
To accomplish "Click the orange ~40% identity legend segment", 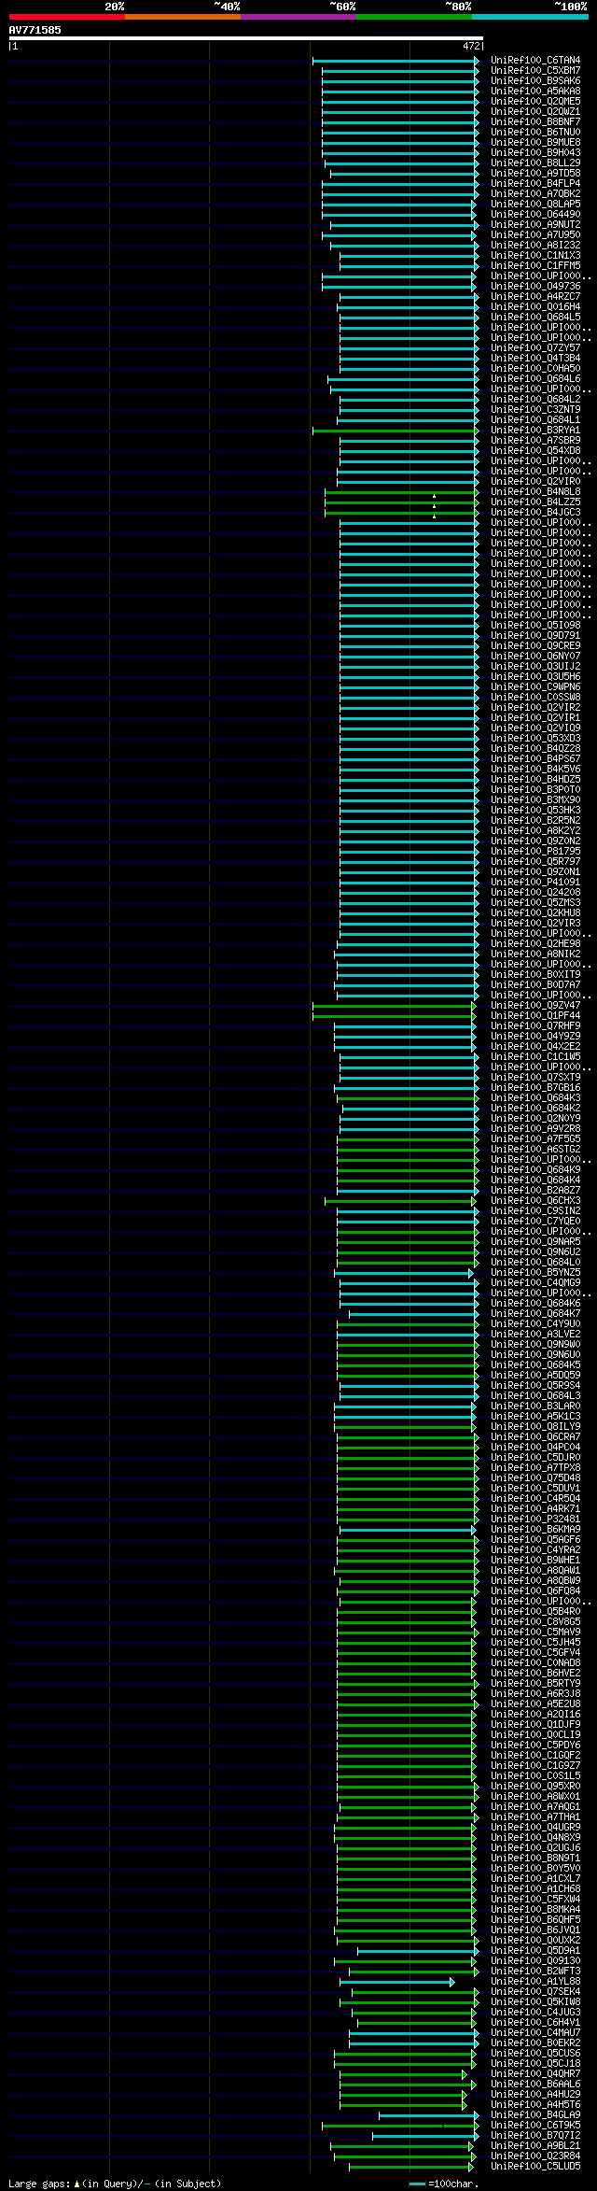I will (x=183, y=17).
